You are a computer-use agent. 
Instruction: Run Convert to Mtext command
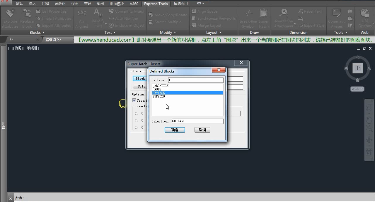126,11
